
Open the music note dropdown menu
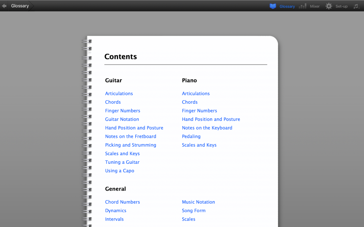356,6
